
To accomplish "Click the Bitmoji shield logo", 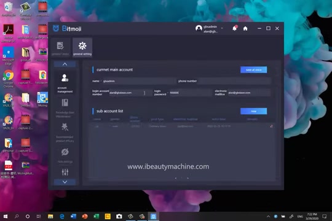I will [x=56, y=28].
